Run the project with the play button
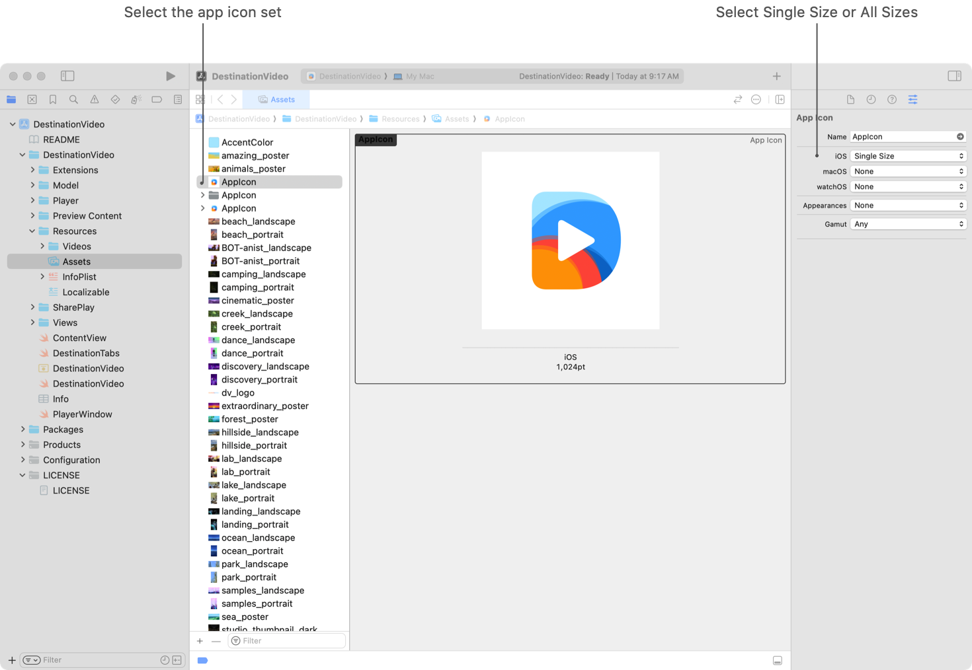This screenshot has width=972, height=670. point(171,76)
